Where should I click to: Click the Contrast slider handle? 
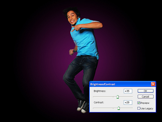(x=119, y=108)
